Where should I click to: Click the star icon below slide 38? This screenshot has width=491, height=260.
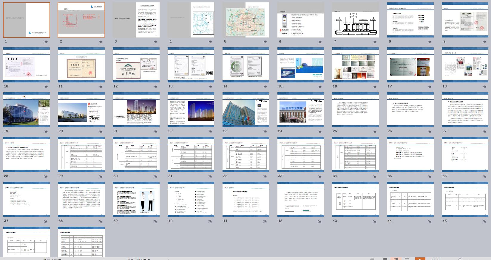(101, 221)
